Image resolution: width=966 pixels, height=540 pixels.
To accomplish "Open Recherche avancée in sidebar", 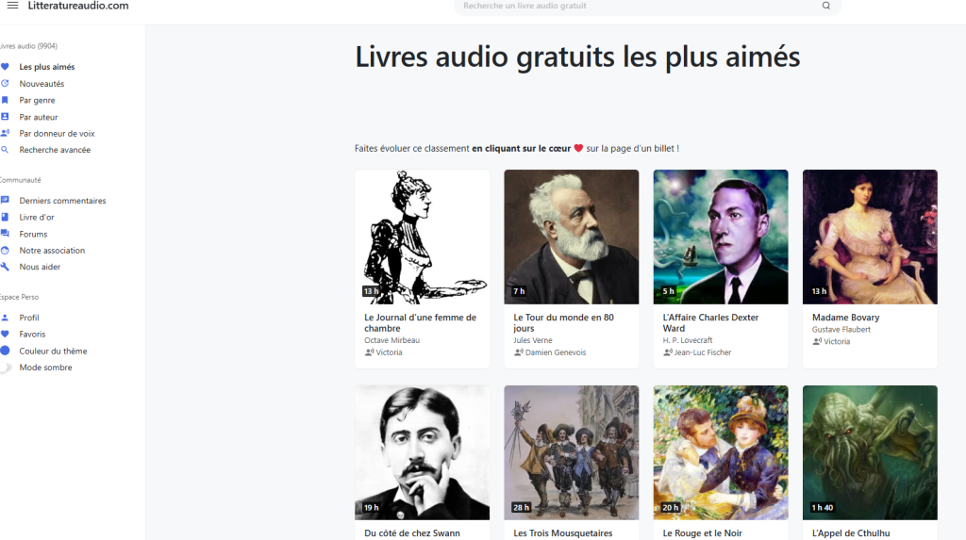I will 55,150.
